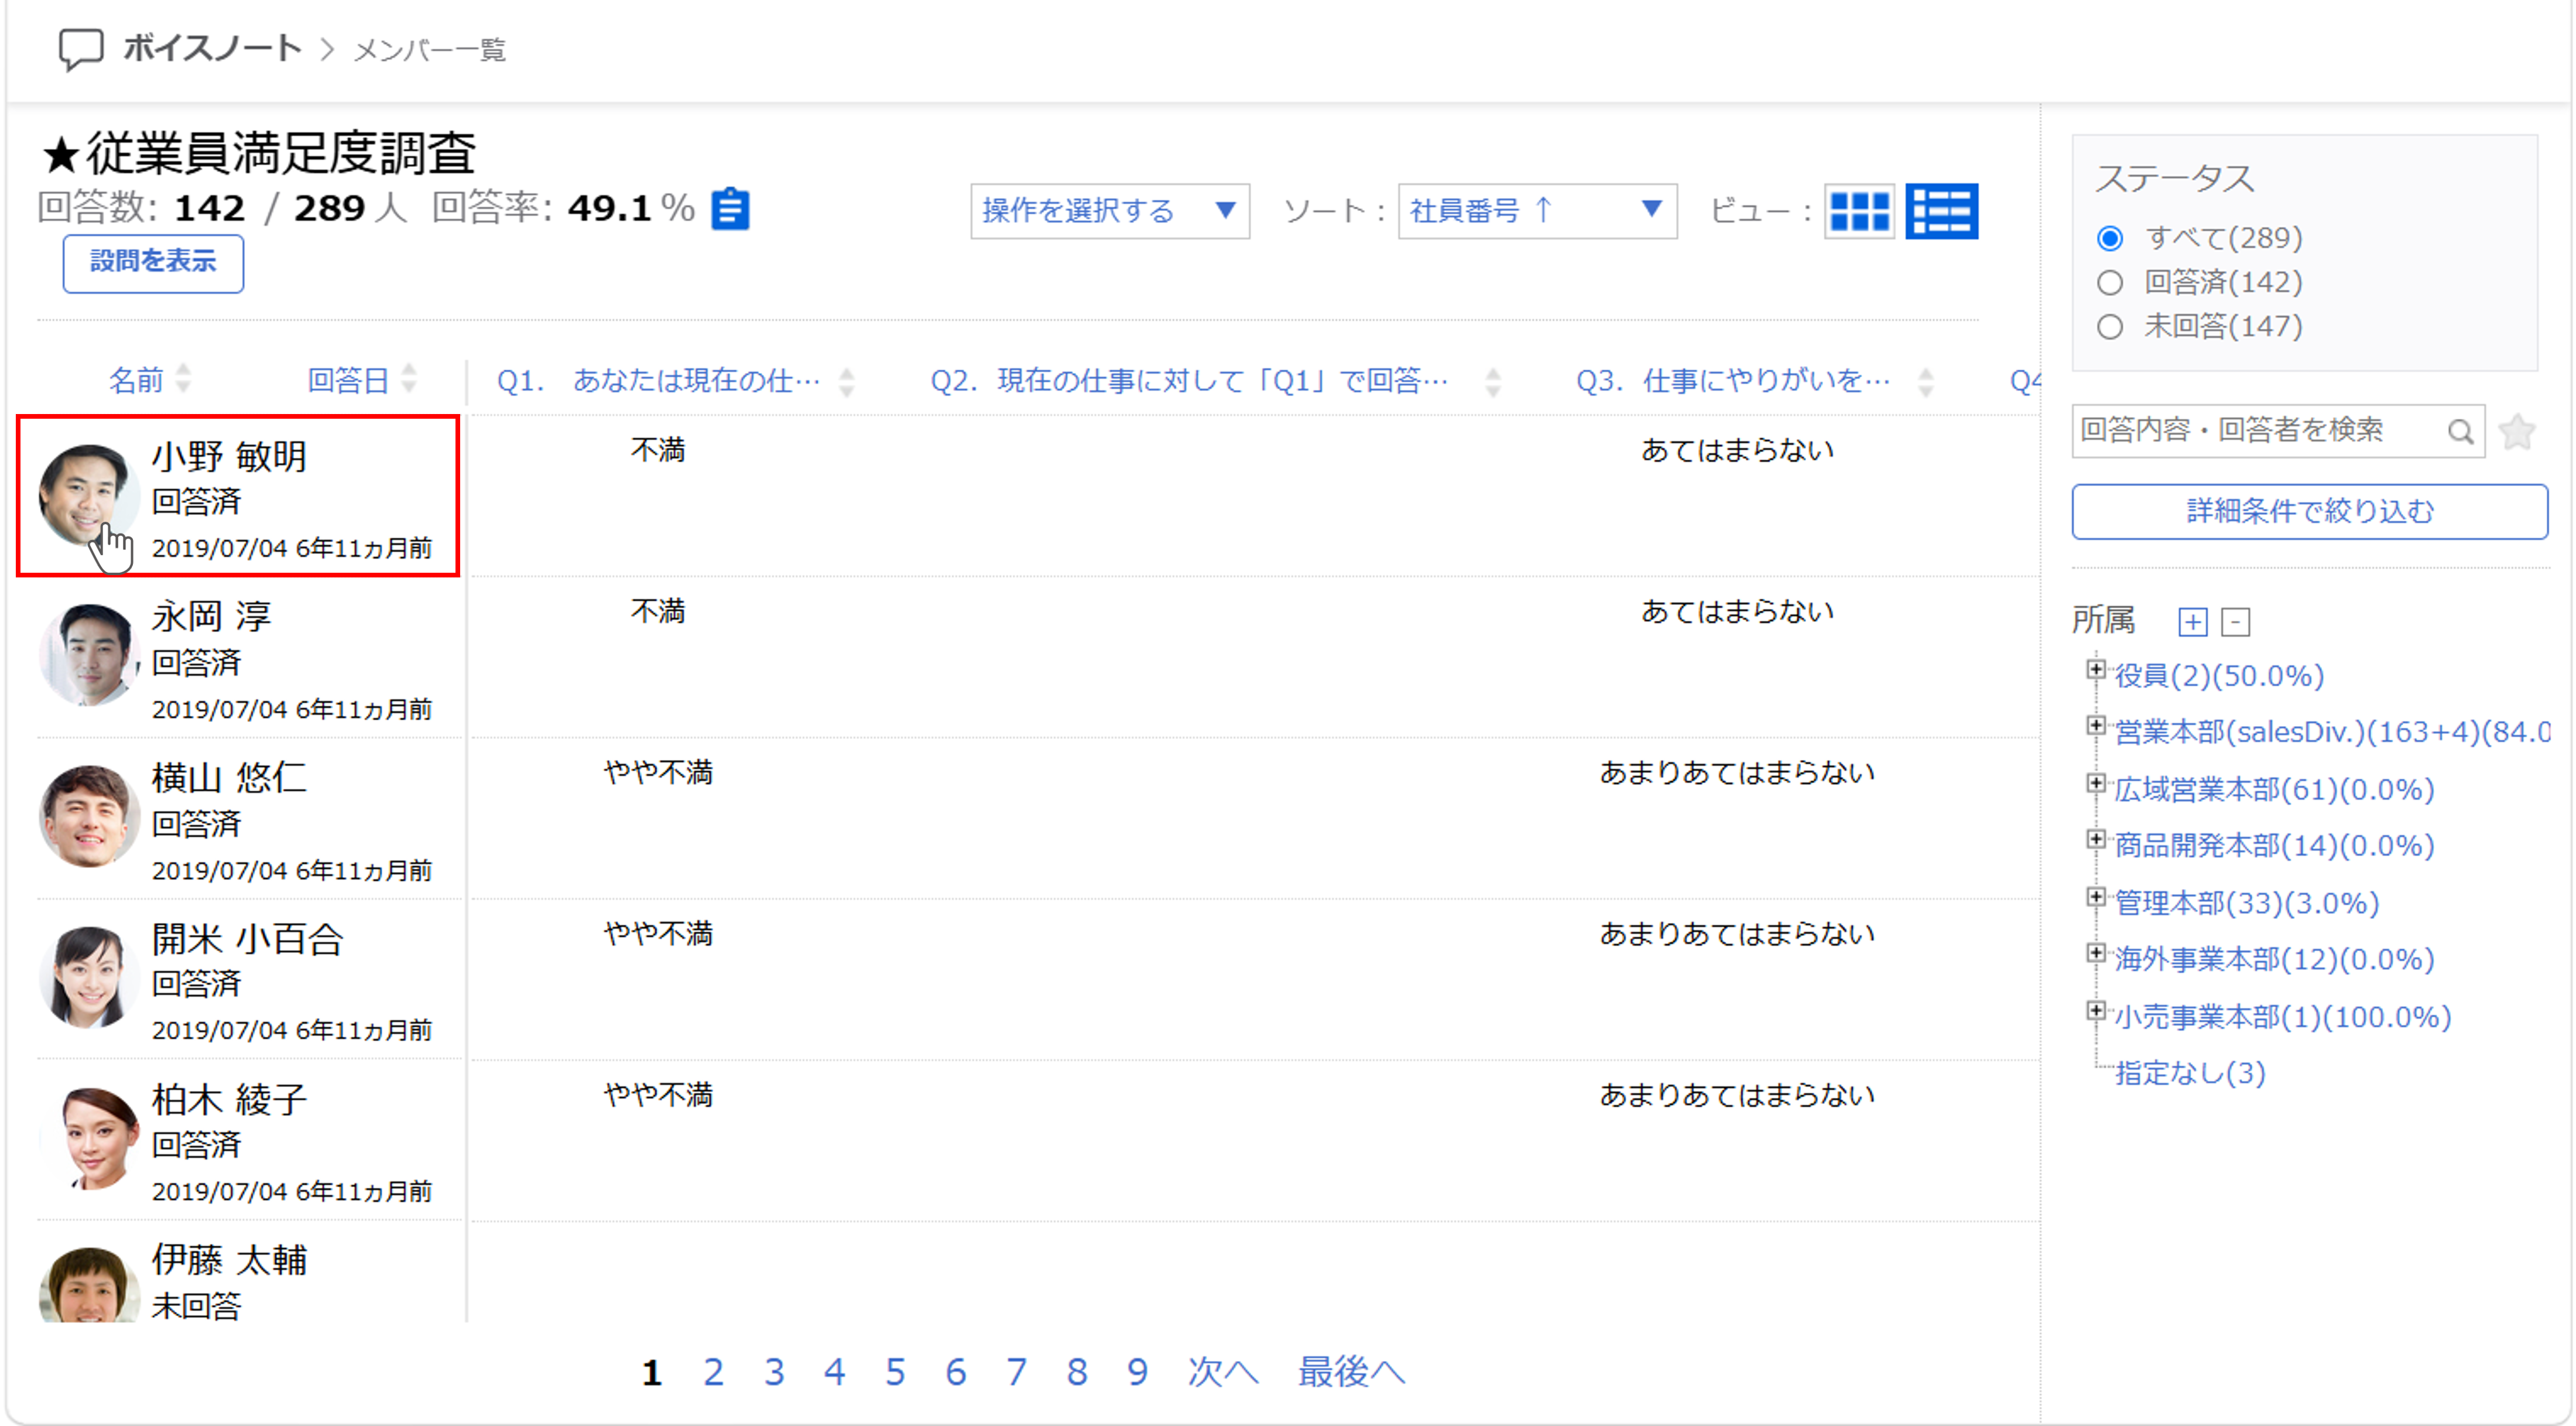Click Q1 あなたは現在の仕… column header
The height and width of the screenshot is (1426, 2576).
click(658, 381)
